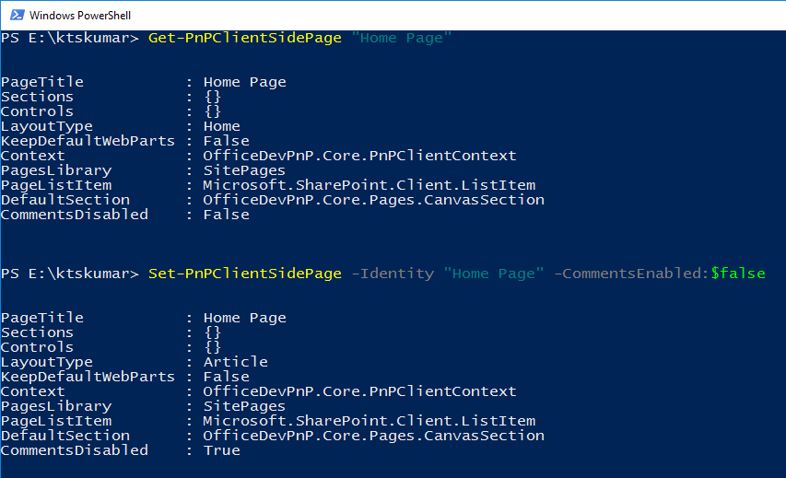Click Microsoft.SharePoint.Client.ListItem in the second output

369,421
